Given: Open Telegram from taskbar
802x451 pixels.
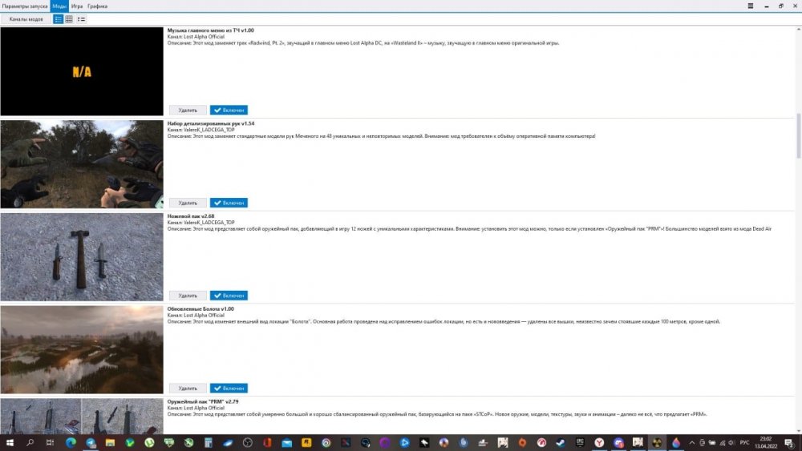Looking at the screenshot, I should 91,442.
